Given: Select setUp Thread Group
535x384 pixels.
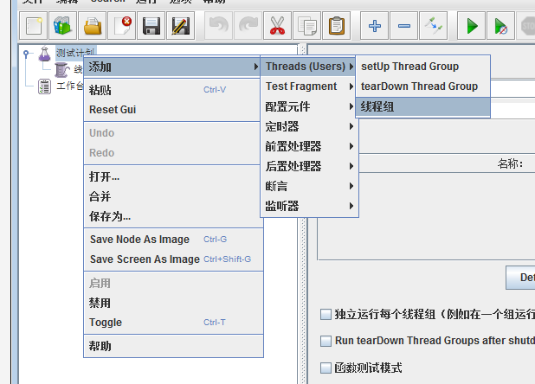Looking at the screenshot, I should [x=422, y=67].
